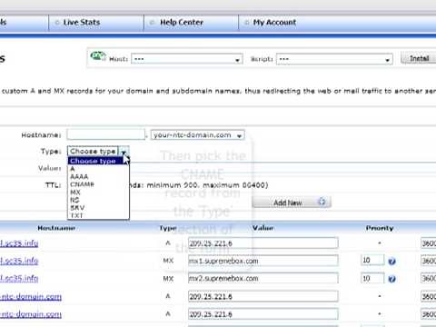Open the your-ntc-domain.com domain dropdown
436x327 pixels.
[197, 135]
